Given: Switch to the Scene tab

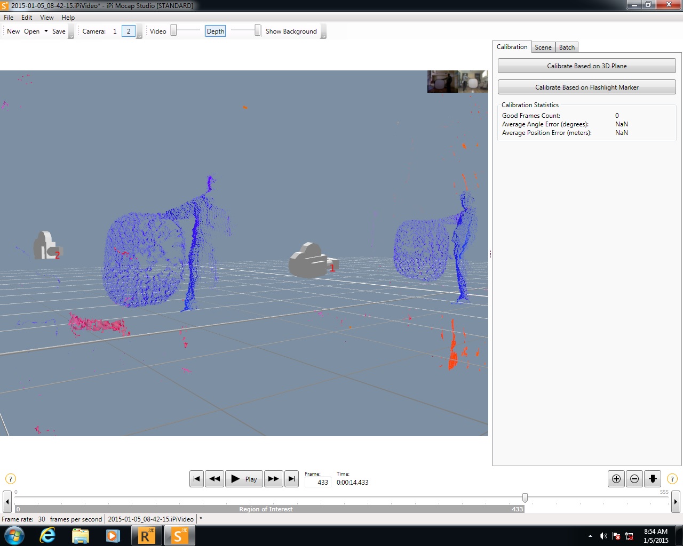Looking at the screenshot, I should point(543,47).
